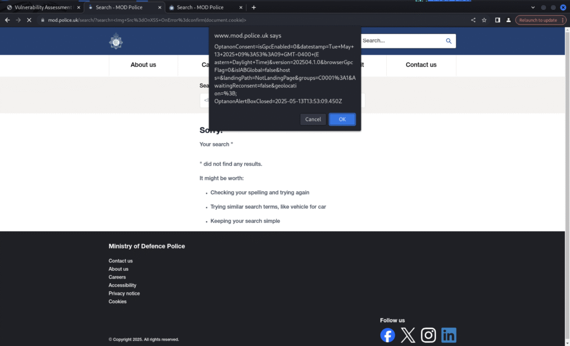Click the MOD Police crest logo
This screenshot has width=570, height=346.
[116, 41]
